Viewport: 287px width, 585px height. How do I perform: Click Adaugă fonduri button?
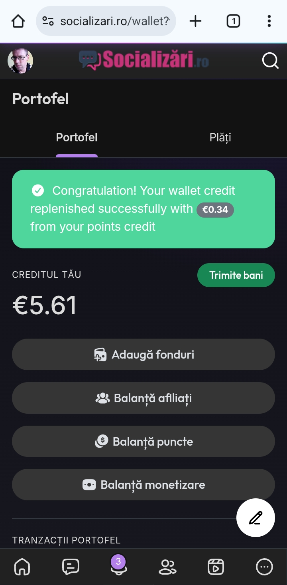(x=143, y=355)
